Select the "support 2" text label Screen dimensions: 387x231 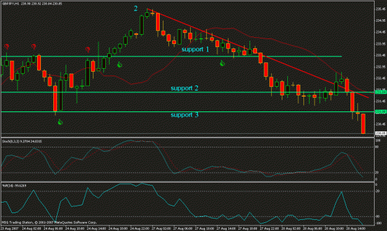[x=185, y=88]
